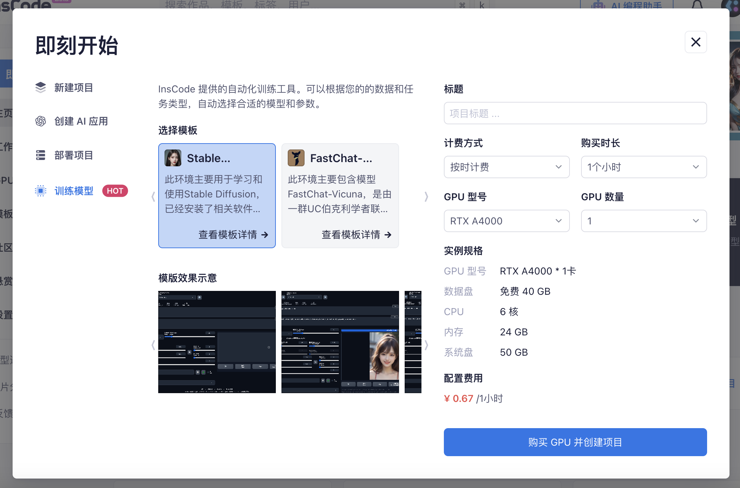740x488 pixels.
Task: Click the AI swirl icon beside 创建 AI 应用
Action: click(x=41, y=121)
